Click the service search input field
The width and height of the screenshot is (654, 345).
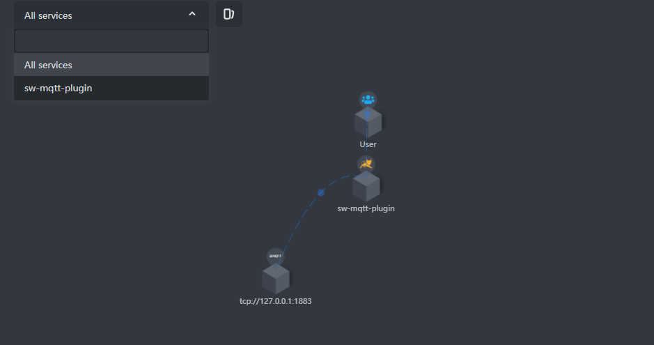pyautogui.click(x=111, y=41)
